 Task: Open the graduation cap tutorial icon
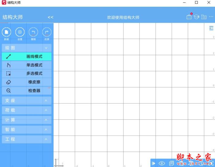tap(197, 17)
